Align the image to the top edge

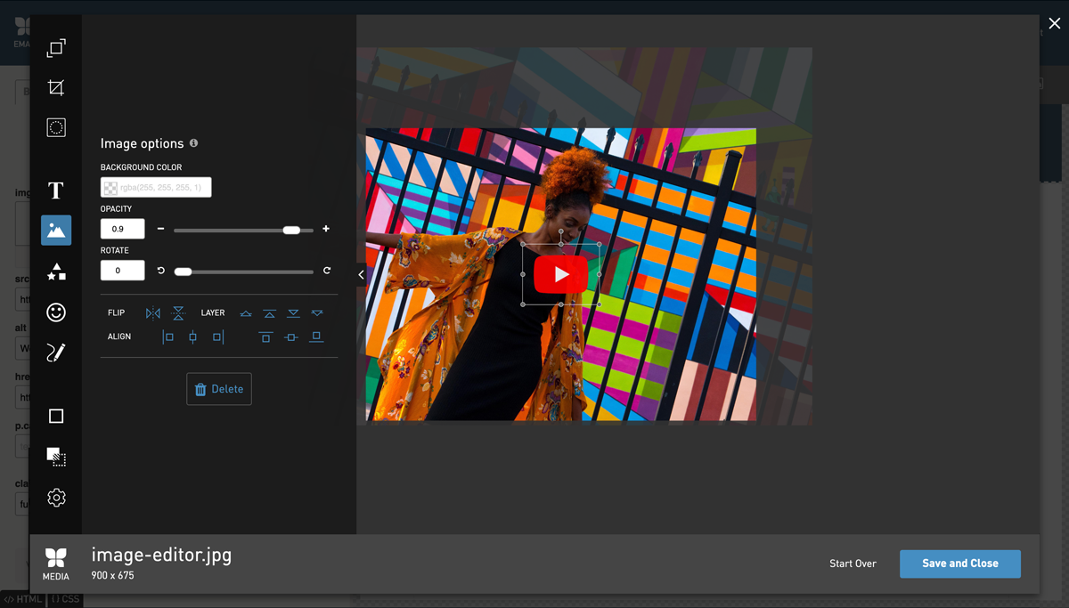click(x=265, y=336)
